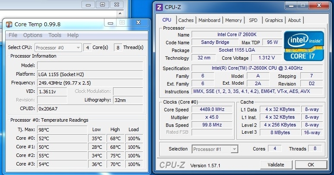Select the CPU tab in CPU-Z
This screenshot has width=334, height=175.
tap(167, 20)
